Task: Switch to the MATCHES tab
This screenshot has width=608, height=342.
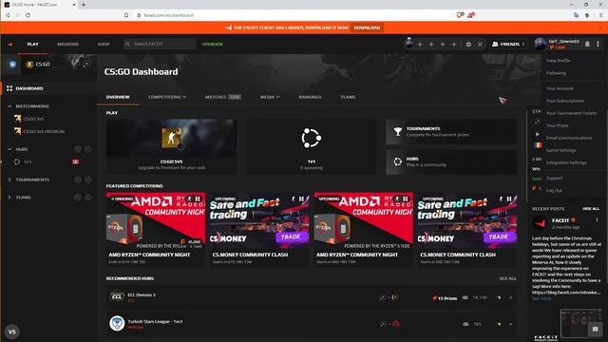Action: (x=222, y=97)
